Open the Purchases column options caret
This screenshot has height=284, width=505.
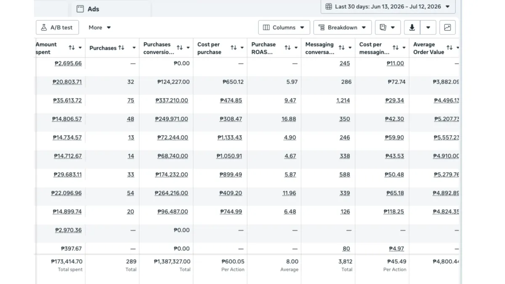pos(134,48)
